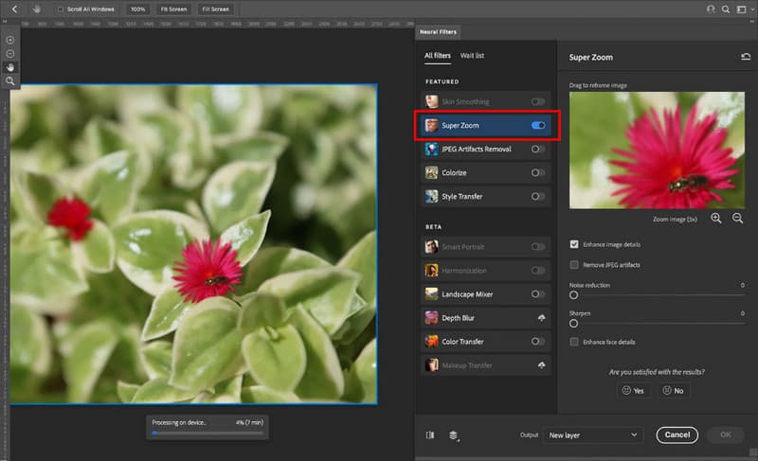
Task: Select the zoom-in tool in left toolbar
Action: pos(10,40)
